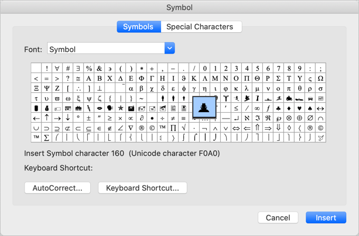Click the Symbol font name field

click(105, 49)
